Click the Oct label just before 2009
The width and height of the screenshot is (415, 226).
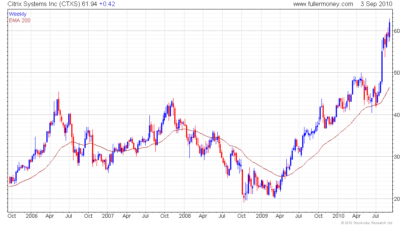coord(241,216)
